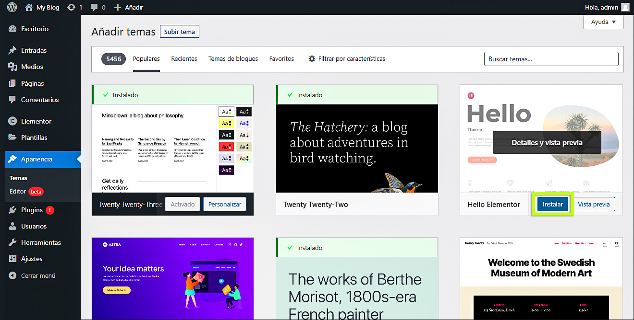
Task: Select the Favoritos tab
Action: (281, 59)
